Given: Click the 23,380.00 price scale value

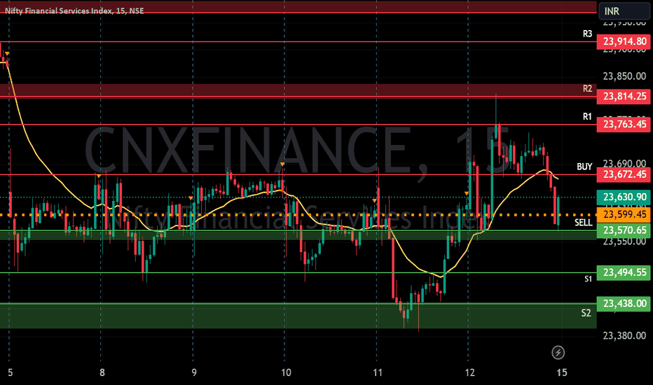Looking at the screenshot, I should tap(624, 335).
